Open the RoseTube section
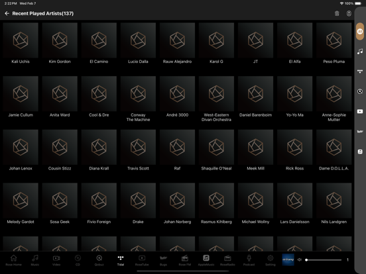 142,260
